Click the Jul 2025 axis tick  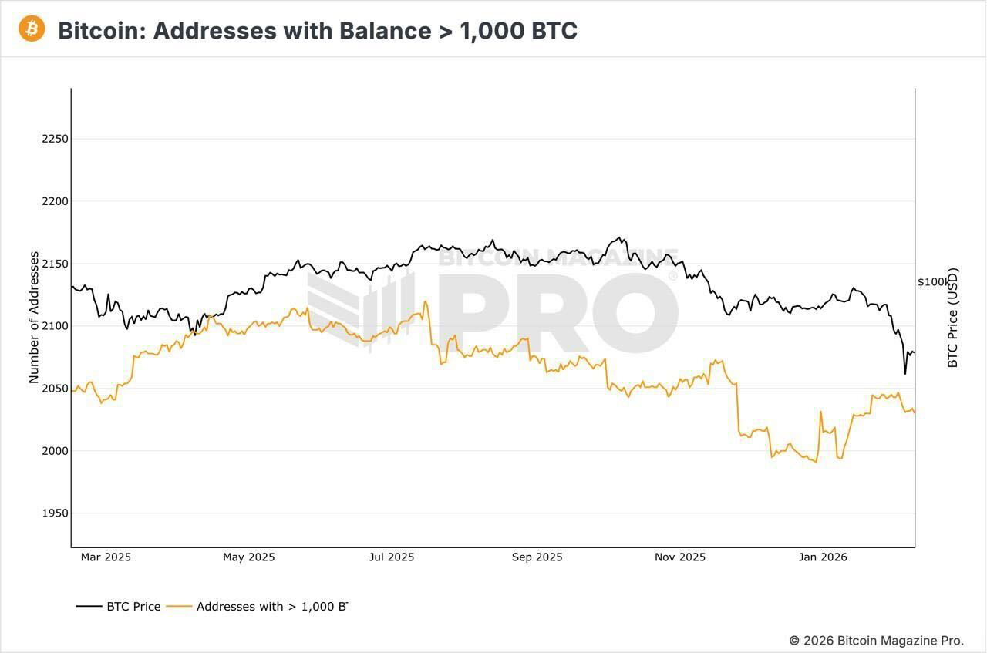click(391, 557)
